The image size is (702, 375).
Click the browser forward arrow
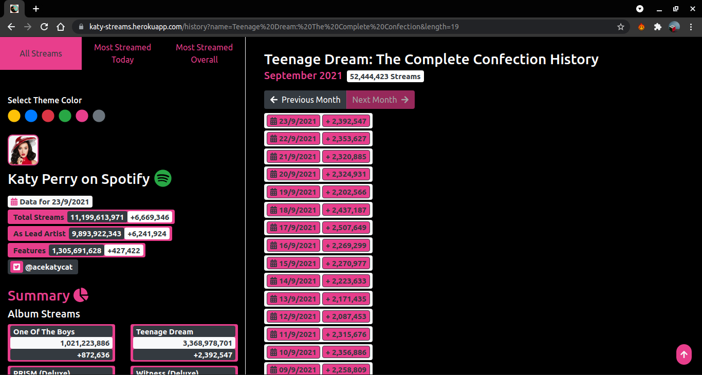click(28, 27)
